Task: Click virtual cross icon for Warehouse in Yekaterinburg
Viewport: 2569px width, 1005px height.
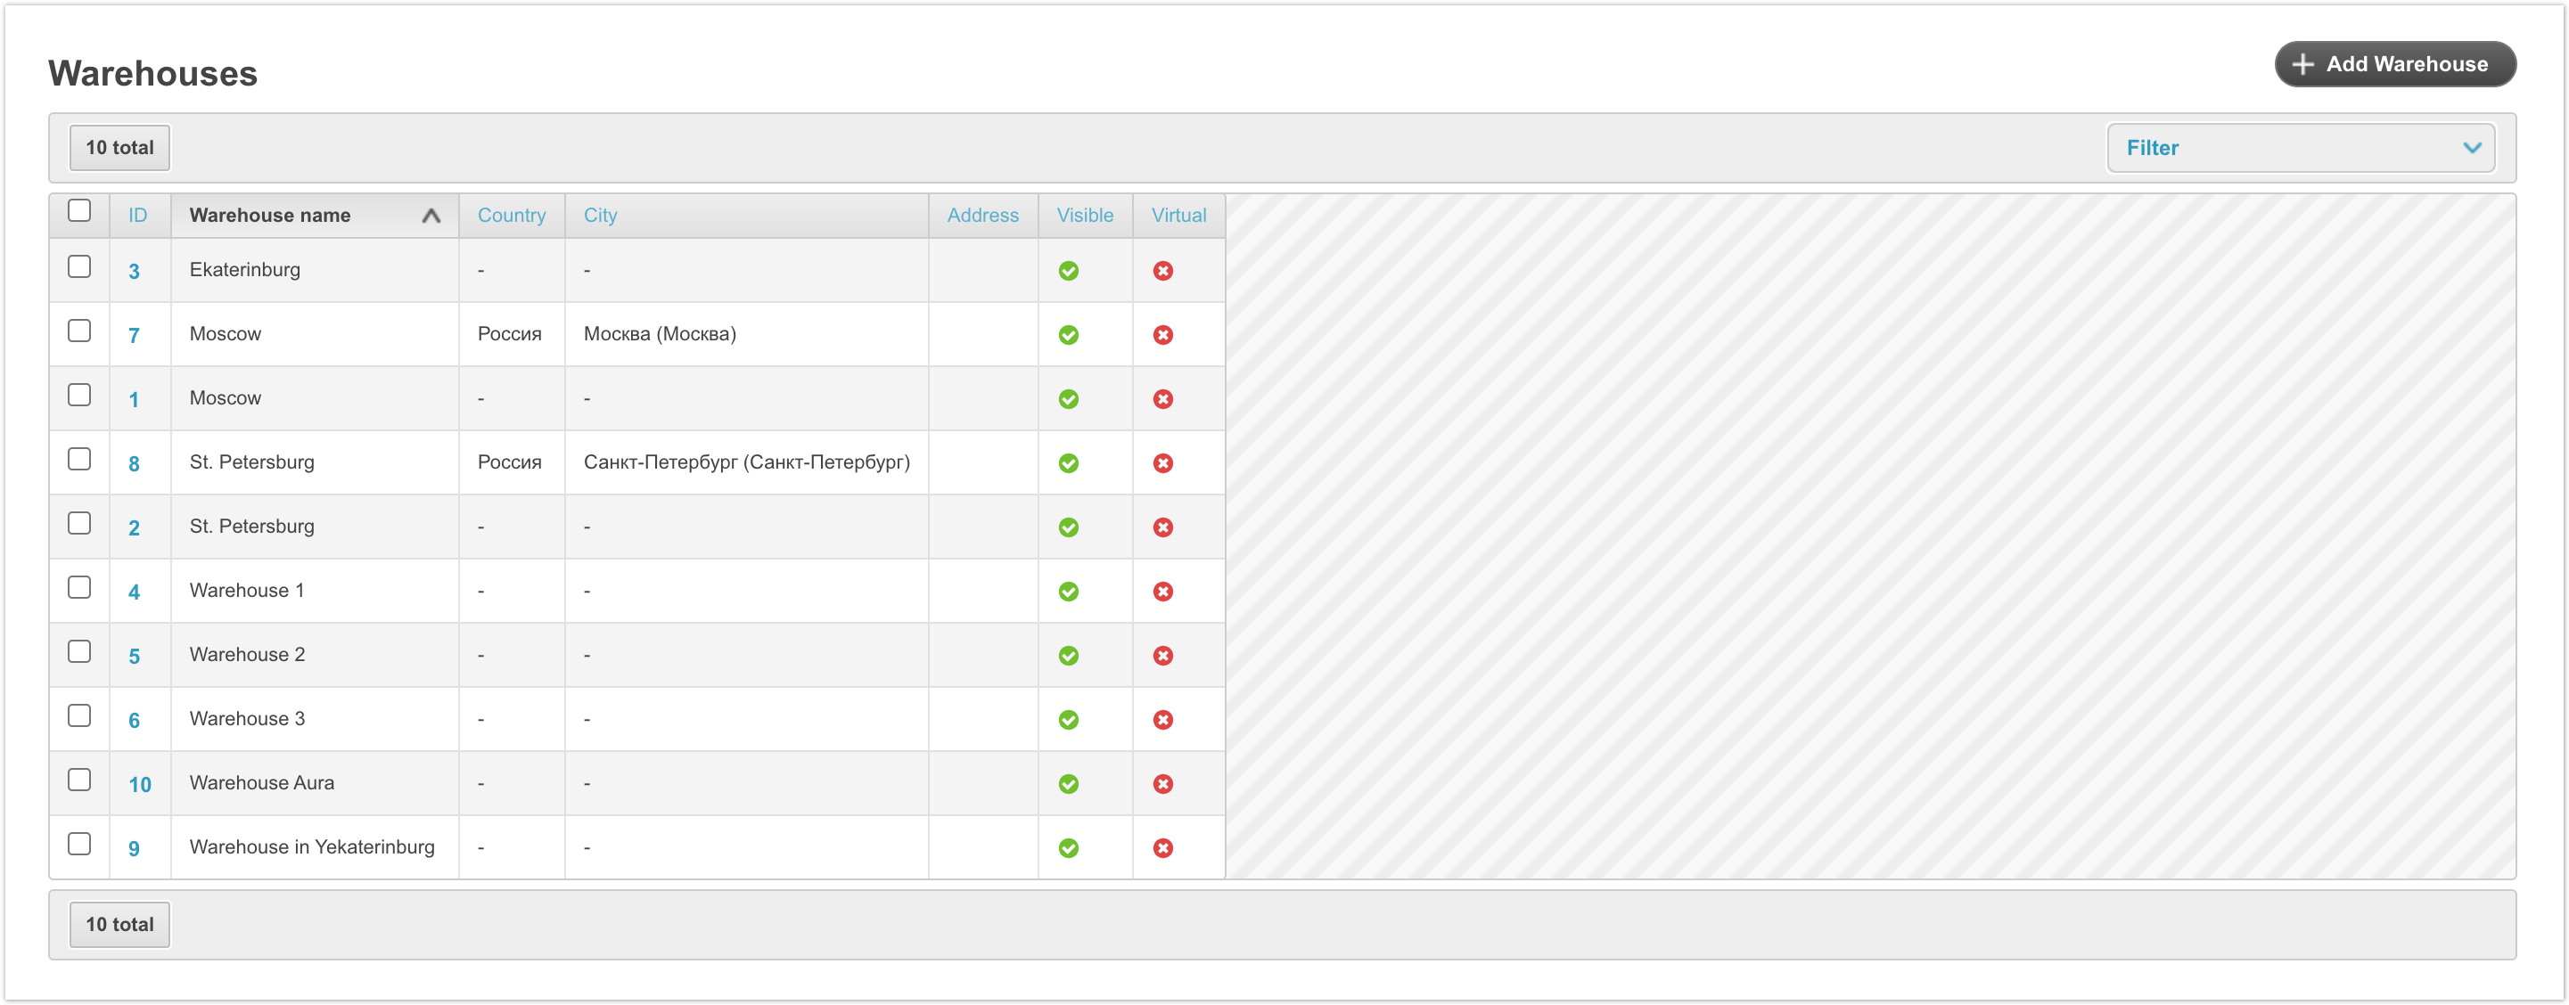Action: pyautogui.click(x=1163, y=848)
